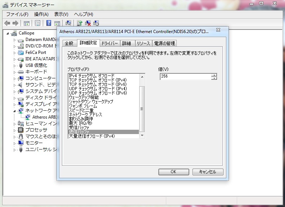Select the Atheros AR81 network adapter tree item
This screenshot has width=285, height=207.
[45, 117]
